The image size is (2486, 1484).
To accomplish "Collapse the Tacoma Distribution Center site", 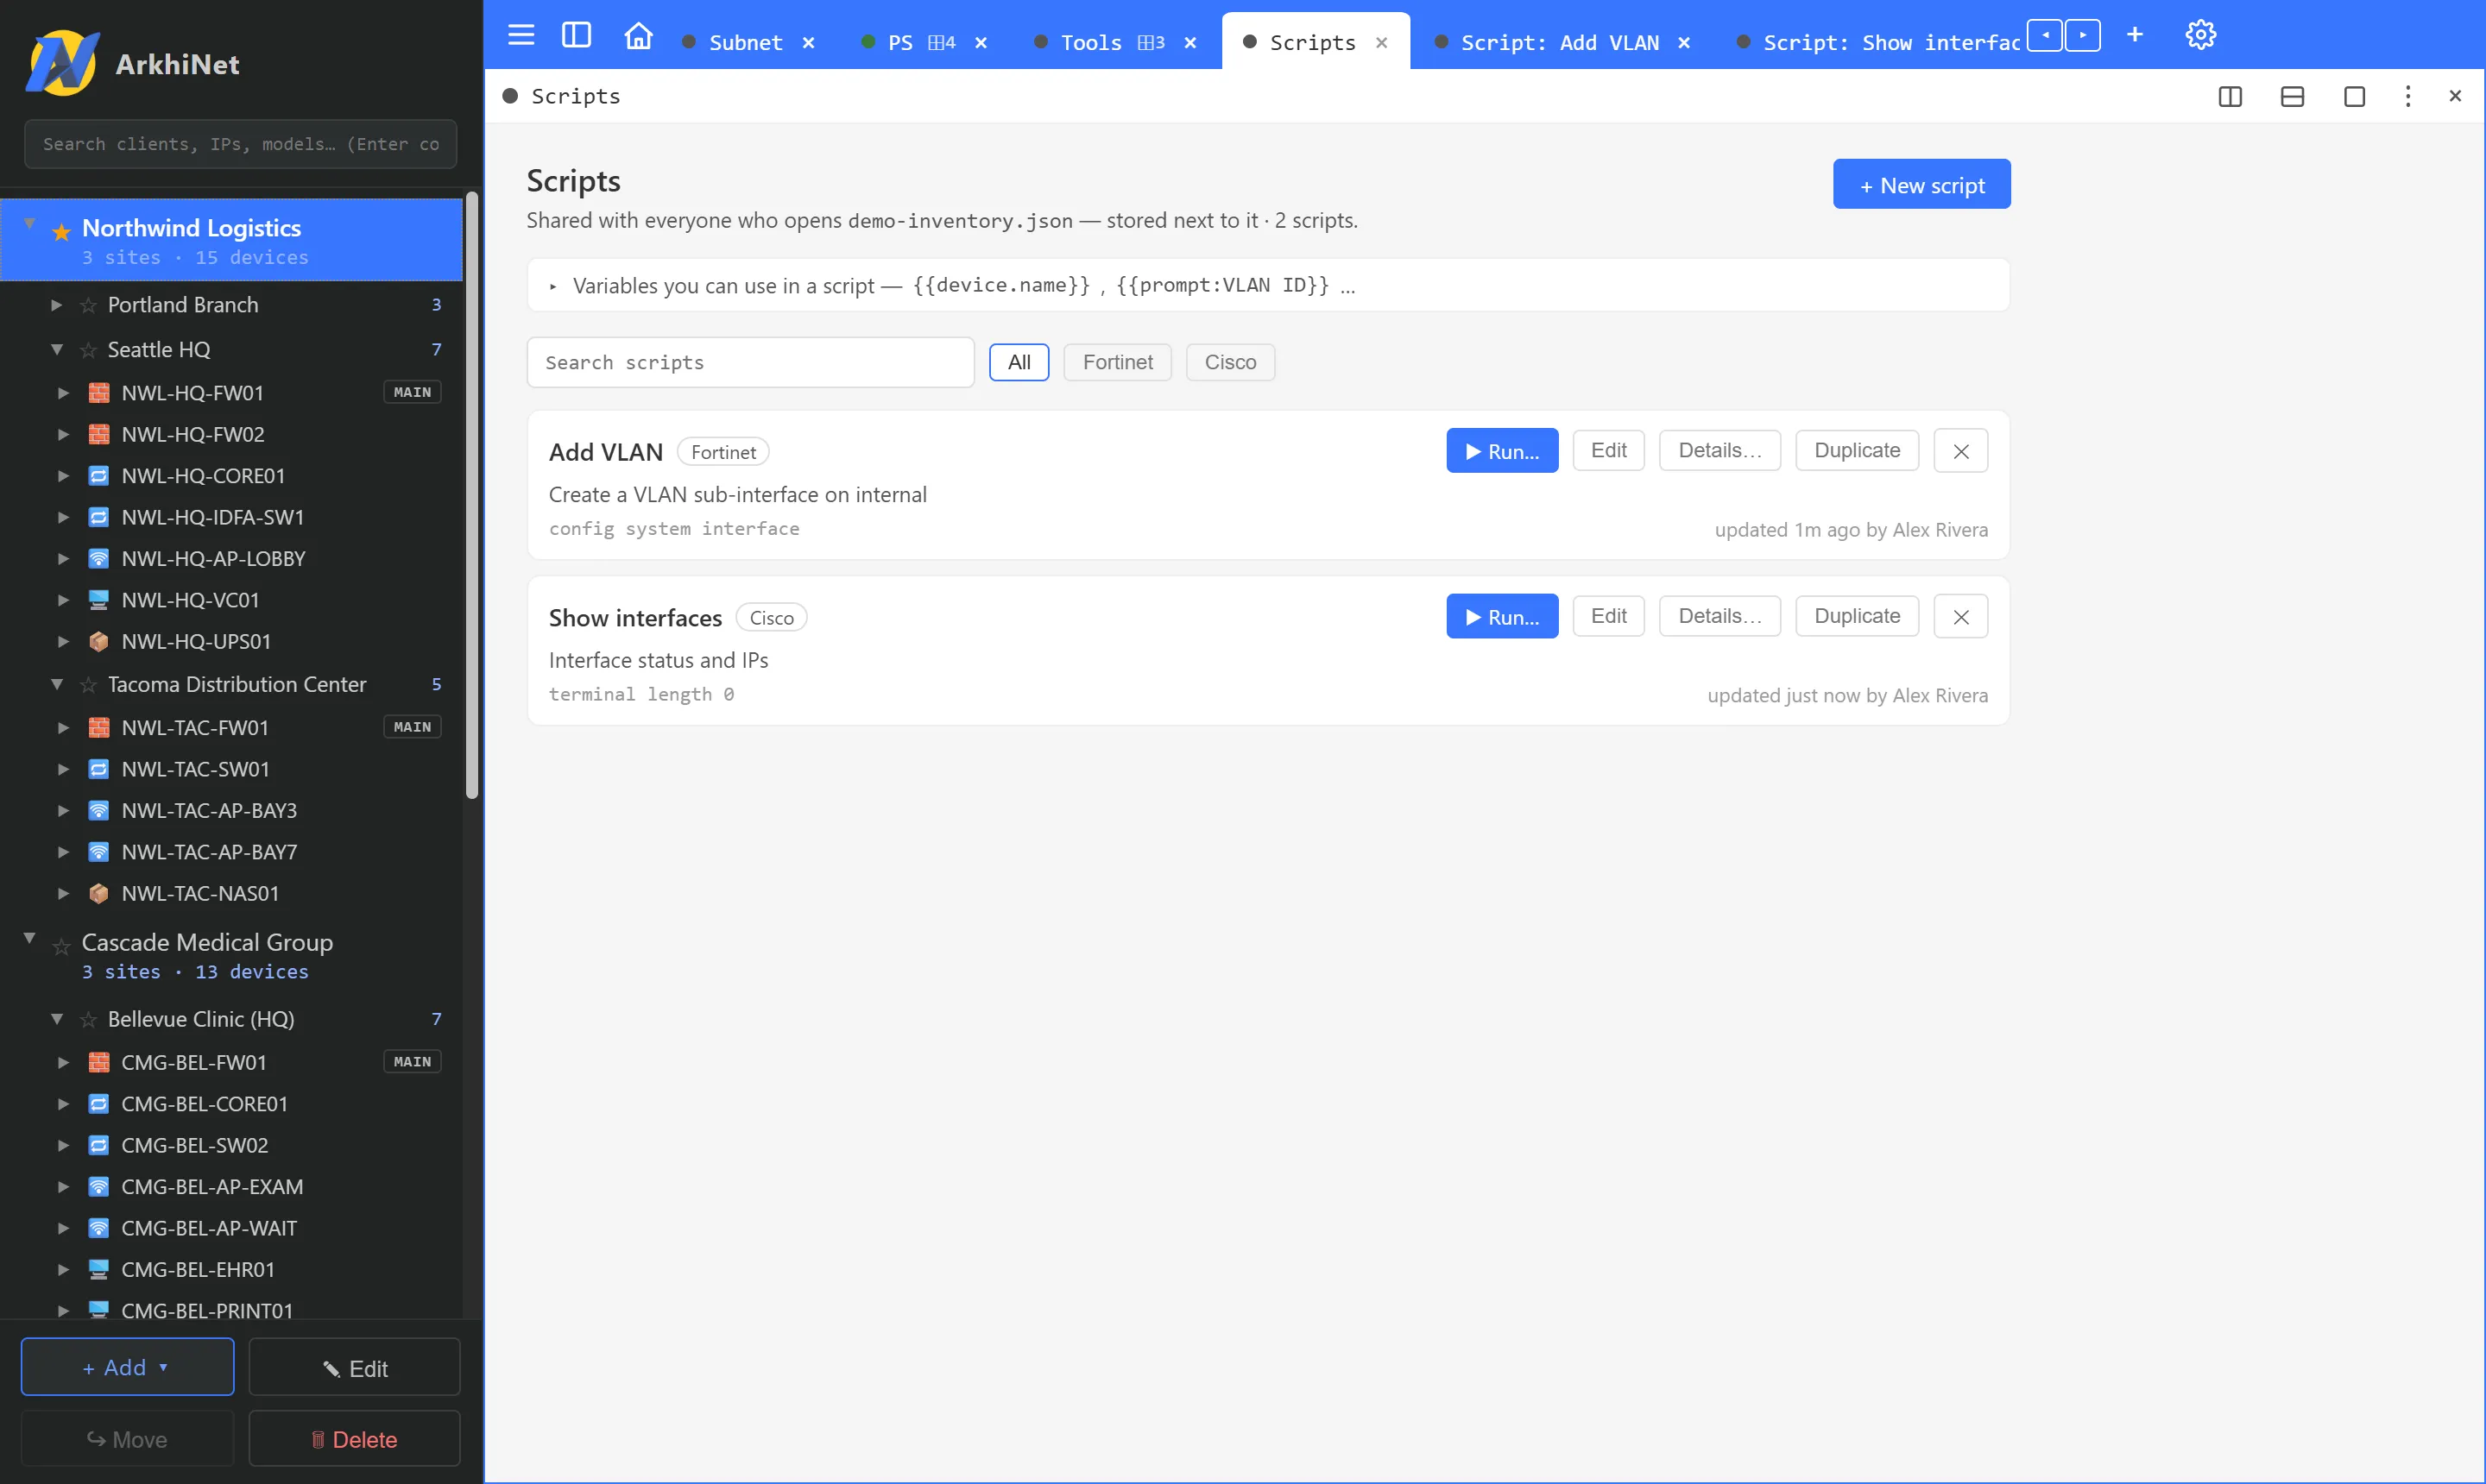I will coord(57,685).
